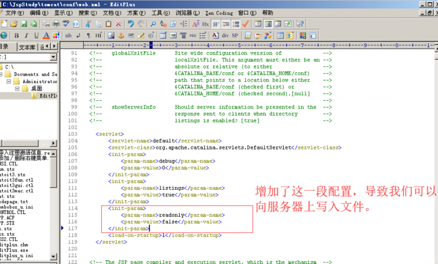Open the text color swatch palette
The height and width of the screenshot is (264, 438).
57,35
